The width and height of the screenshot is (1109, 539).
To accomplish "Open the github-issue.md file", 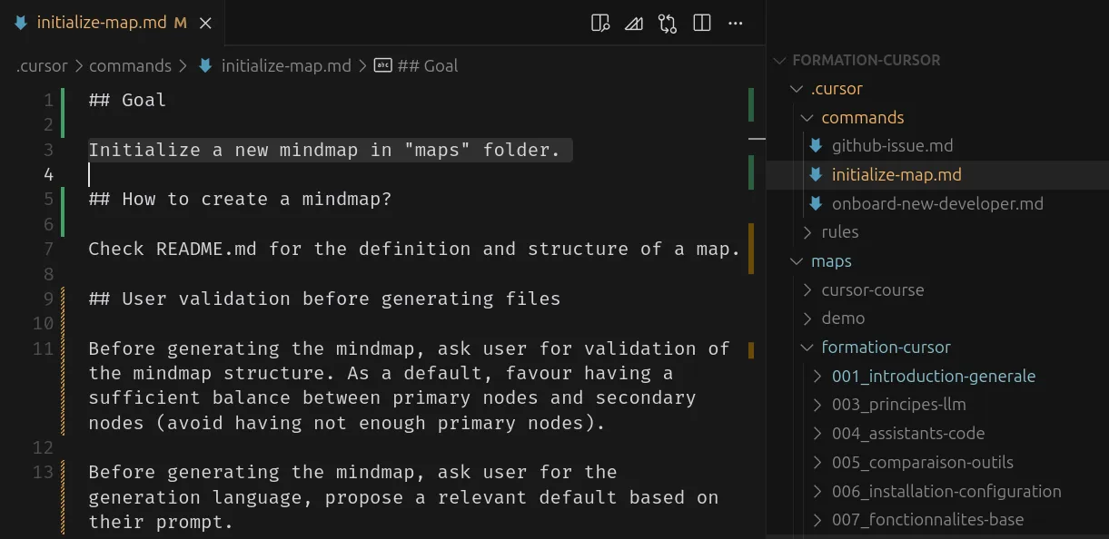I will pos(893,145).
